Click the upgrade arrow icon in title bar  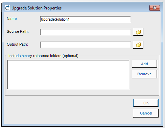click(7, 8)
